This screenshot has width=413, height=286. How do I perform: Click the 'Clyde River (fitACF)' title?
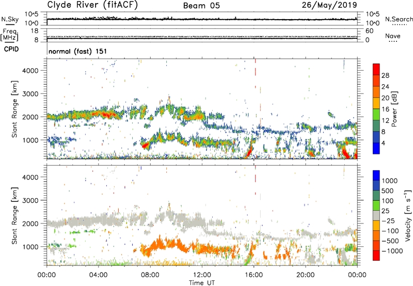point(92,5)
